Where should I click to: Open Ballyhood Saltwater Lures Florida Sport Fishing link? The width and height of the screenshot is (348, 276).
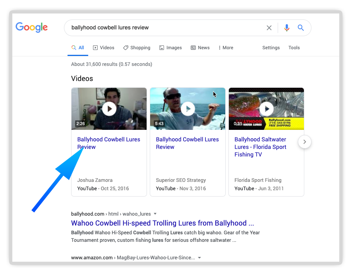[260, 147]
